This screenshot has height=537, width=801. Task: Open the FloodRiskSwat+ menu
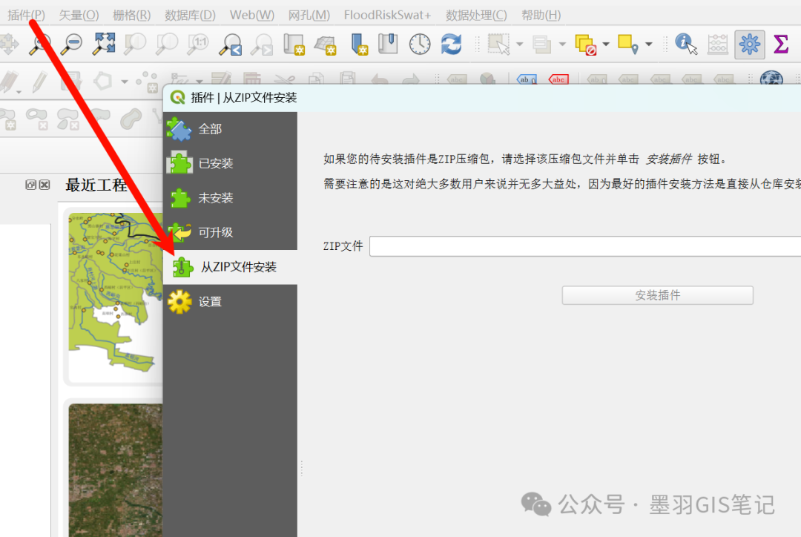tap(387, 15)
